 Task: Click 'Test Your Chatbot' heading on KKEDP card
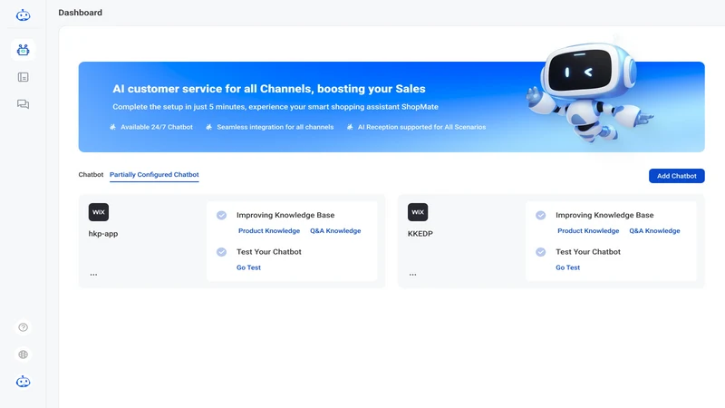click(587, 252)
